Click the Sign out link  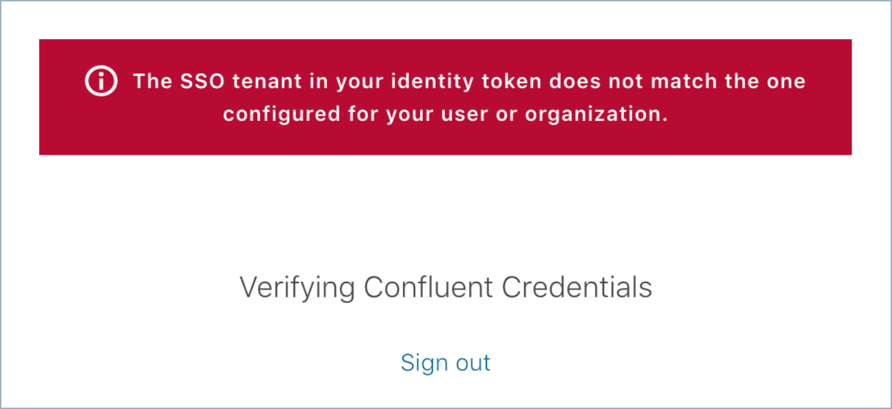(445, 362)
